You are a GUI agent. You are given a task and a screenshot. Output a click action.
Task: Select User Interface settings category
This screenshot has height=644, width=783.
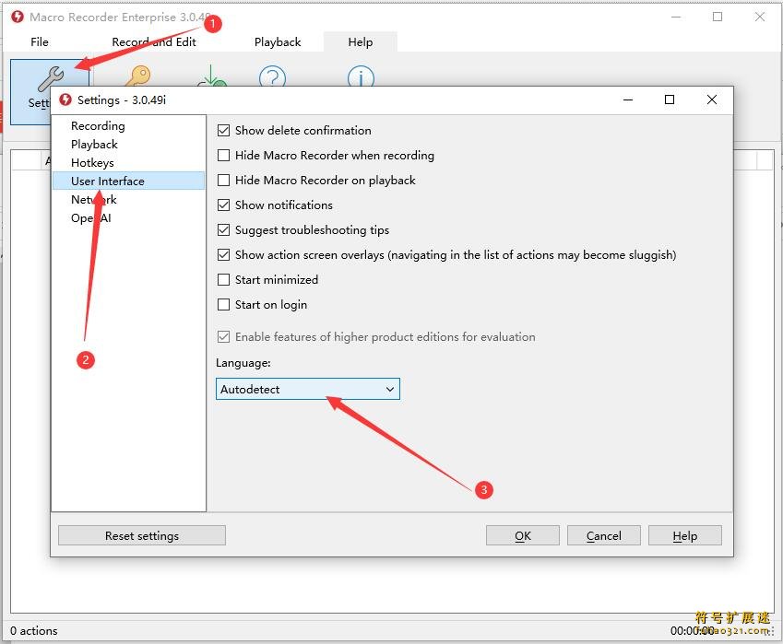tap(129, 181)
